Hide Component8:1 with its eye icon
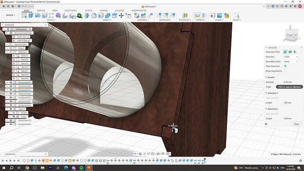Image resolution: width=304 pixels, height=171 pixels. click(x=11, y=105)
